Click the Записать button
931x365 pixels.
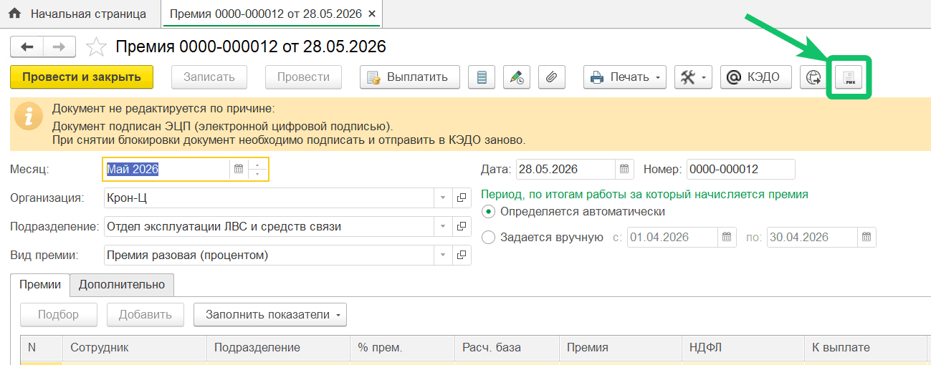click(x=209, y=77)
